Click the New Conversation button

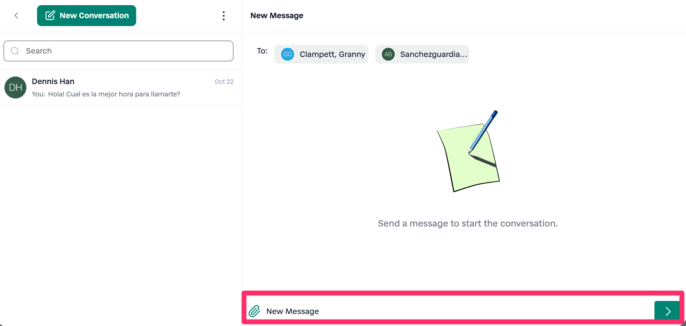coord(86,15)
